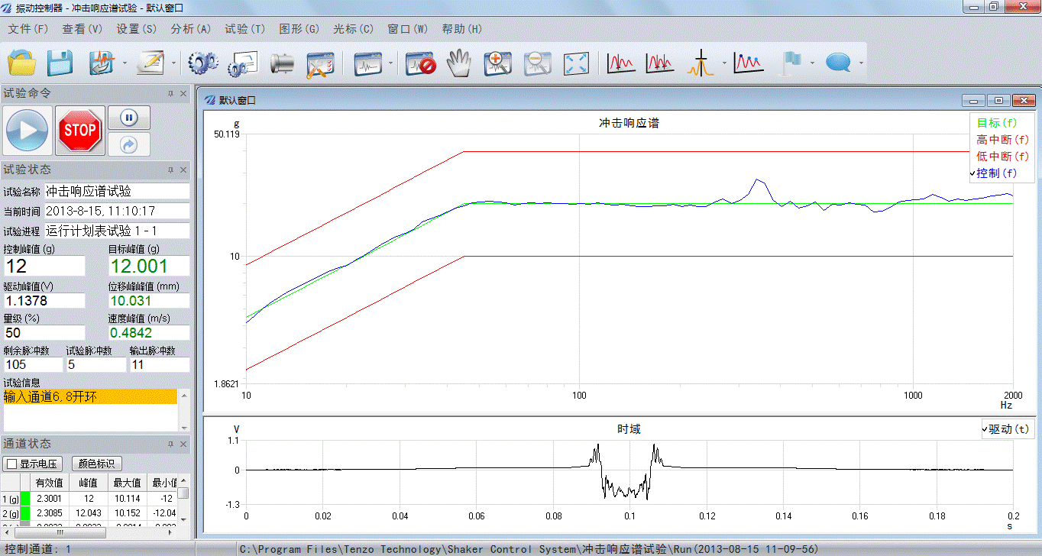The image size is (1042, 556).
Task: Open the 光标(C) menu
Action: tap(354, 29)
